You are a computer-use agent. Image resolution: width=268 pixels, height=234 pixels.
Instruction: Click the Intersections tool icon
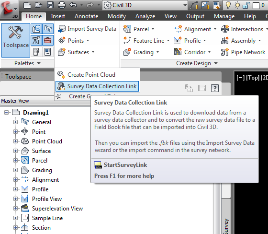point(225,29)
